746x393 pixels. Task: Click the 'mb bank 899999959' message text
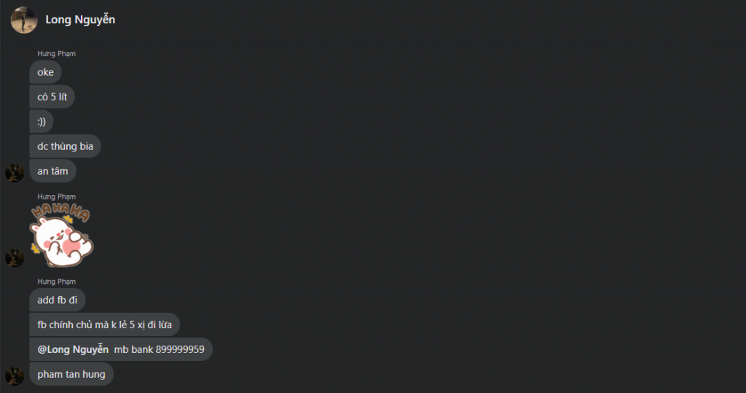pos(159,349)
